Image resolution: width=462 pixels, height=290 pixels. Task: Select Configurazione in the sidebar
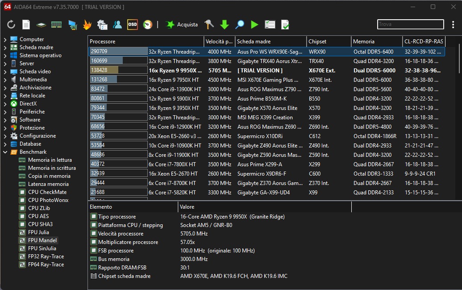(37, 136)
